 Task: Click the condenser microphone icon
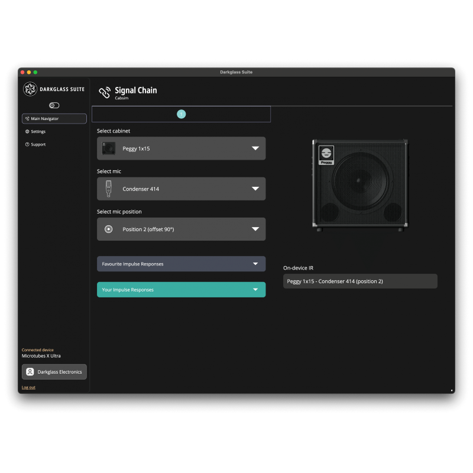pos(108,189)
